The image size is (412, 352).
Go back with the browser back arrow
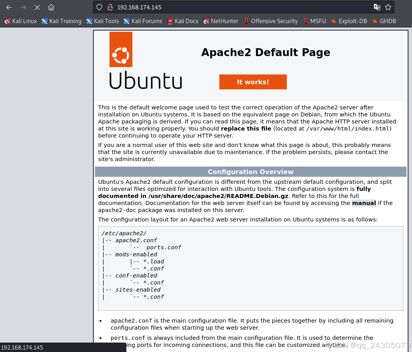coord(9,7)
